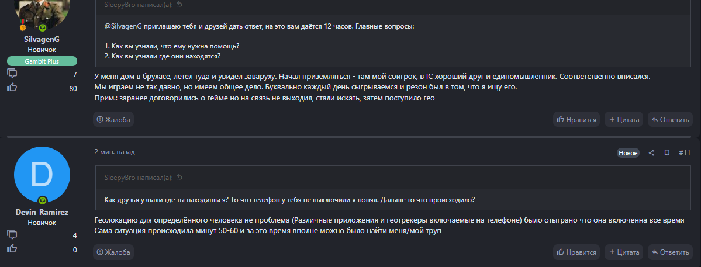
Task: Click the Devin_Ramirez avatar with letter D
Action: pos(42,175)
